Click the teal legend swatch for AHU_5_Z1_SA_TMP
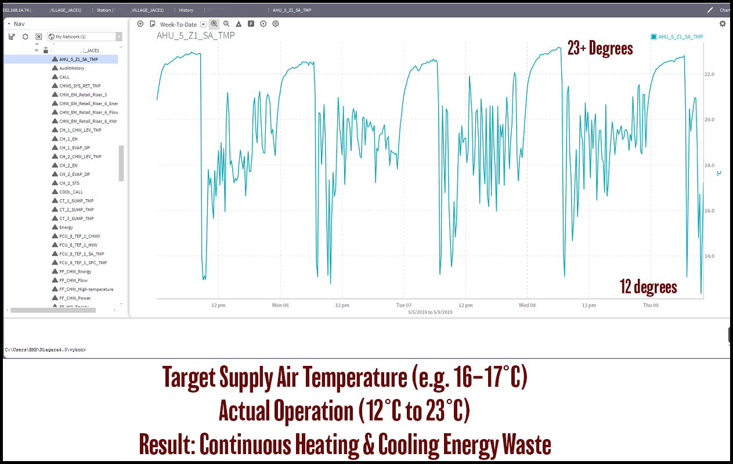The width and height of the screenshot is (733, 464). click(x=654, y=37)
